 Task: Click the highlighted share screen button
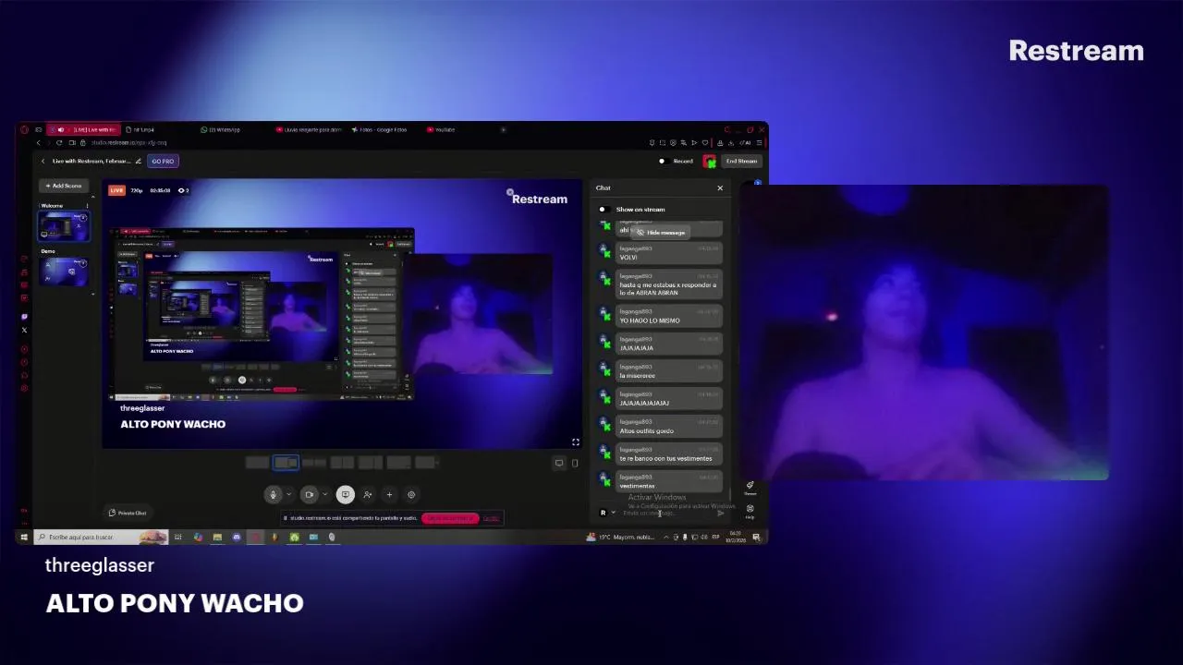346,494
